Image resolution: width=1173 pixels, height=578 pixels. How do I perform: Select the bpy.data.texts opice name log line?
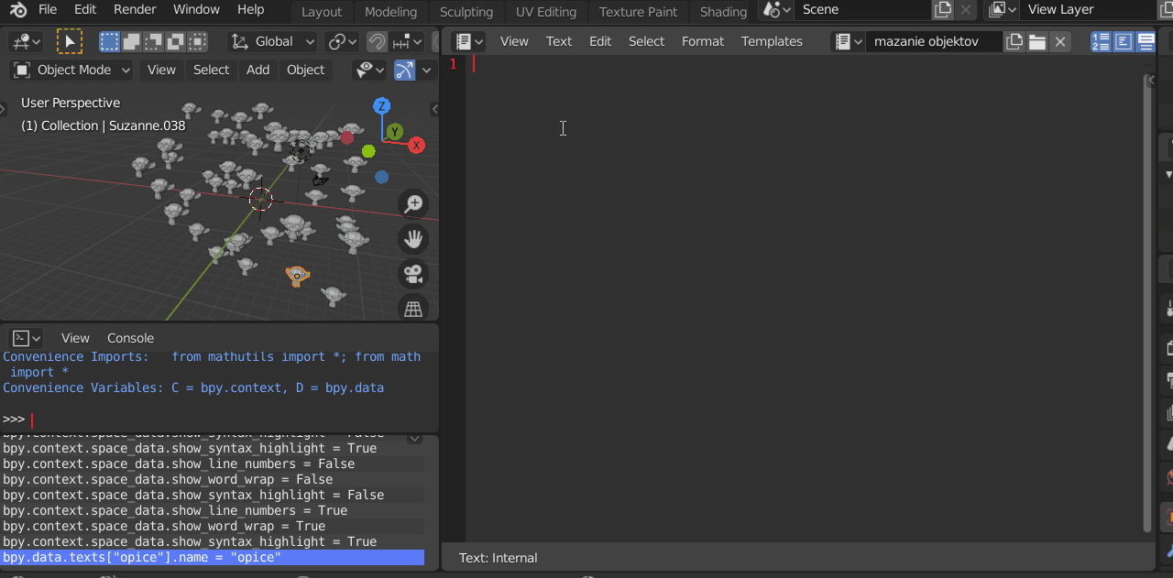coord(213,557)
